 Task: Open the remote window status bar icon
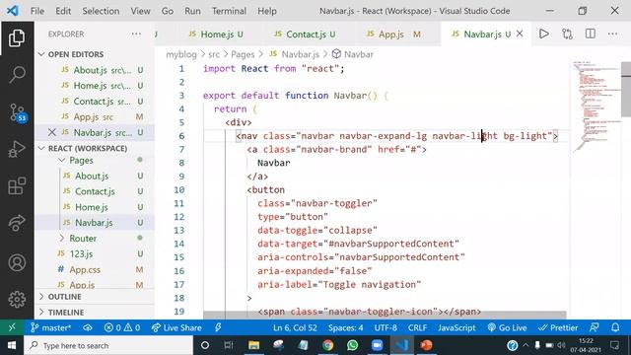(x=12, y=327)
